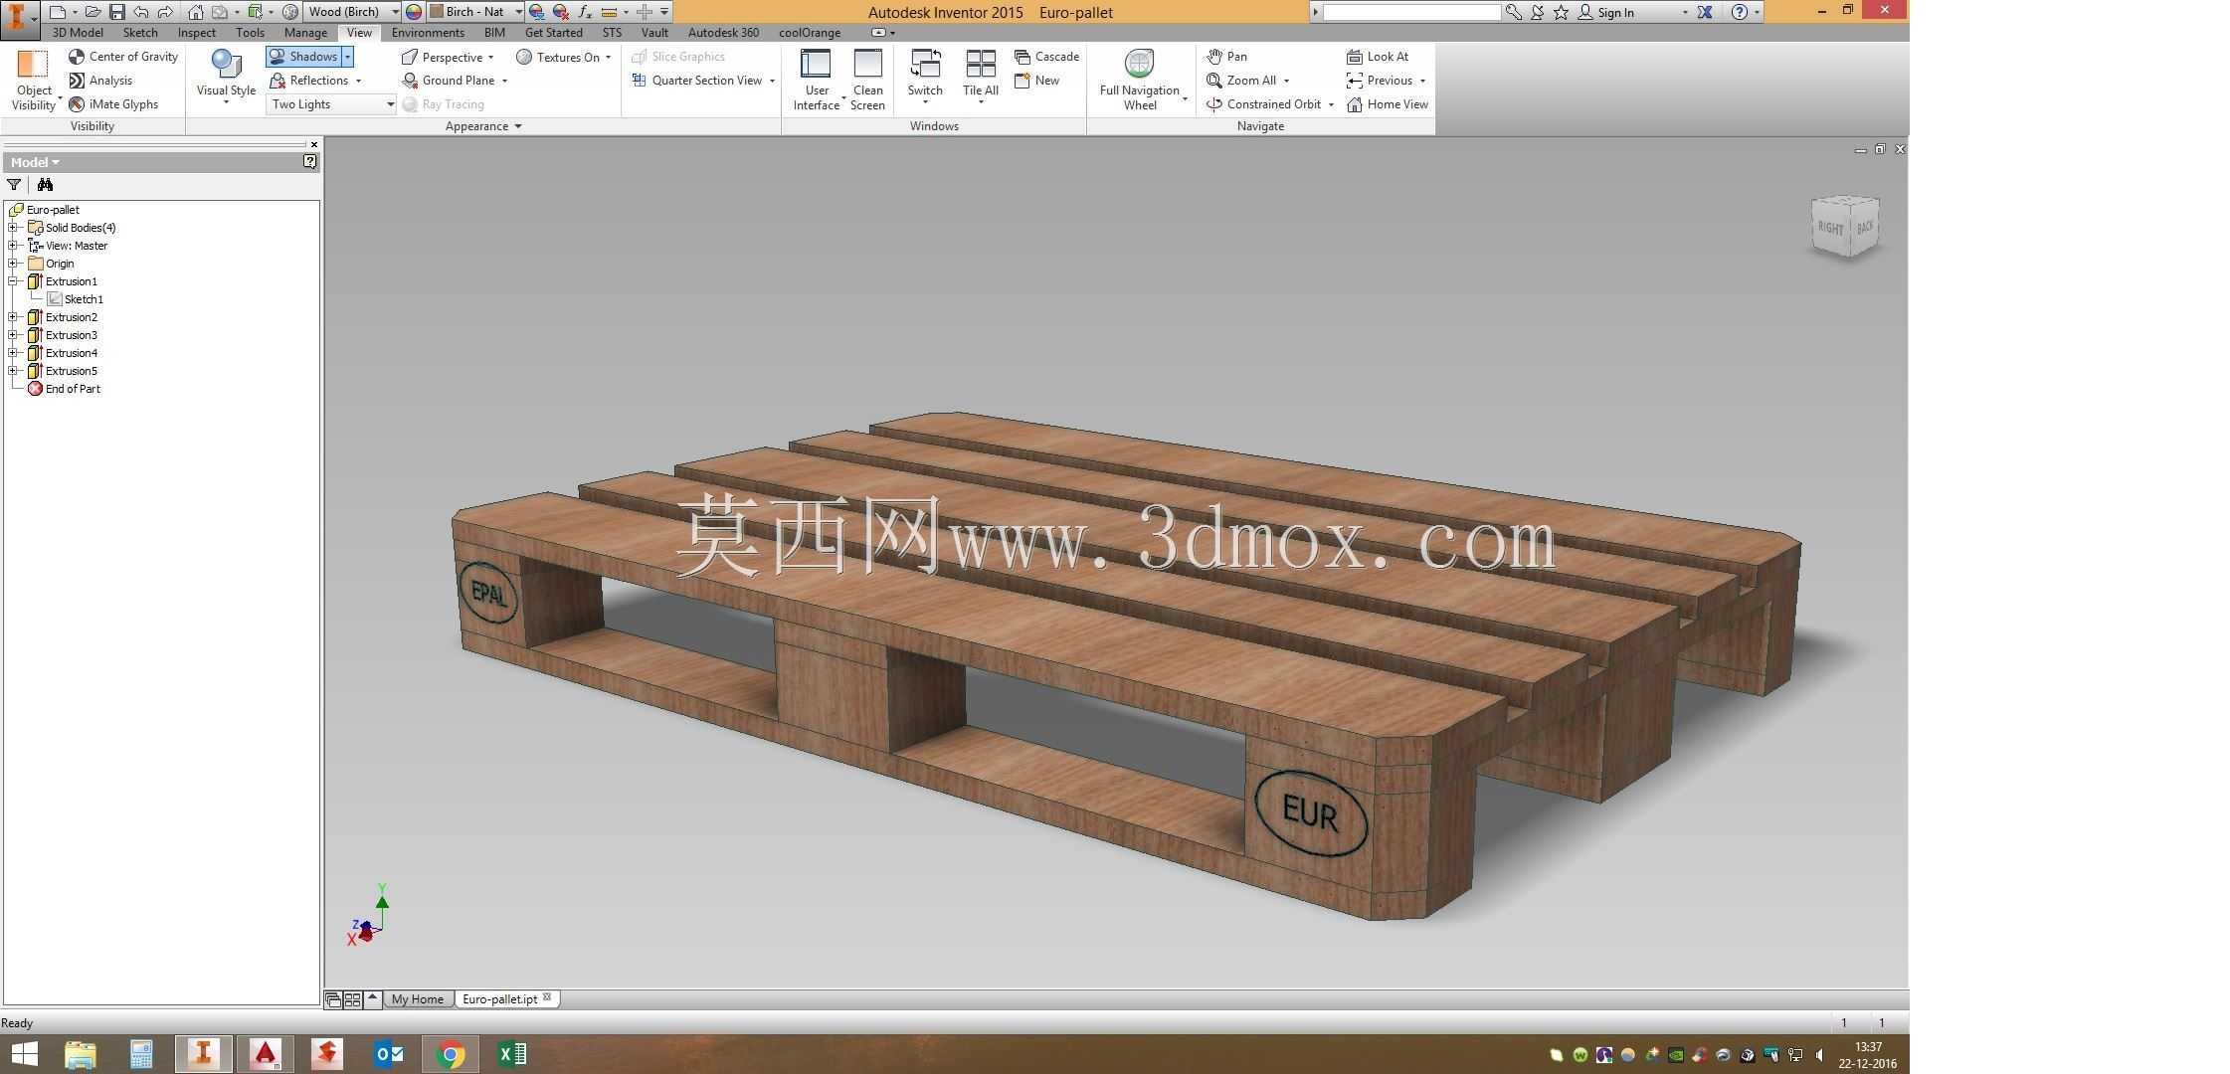Toggle Textures On setting

558,57
